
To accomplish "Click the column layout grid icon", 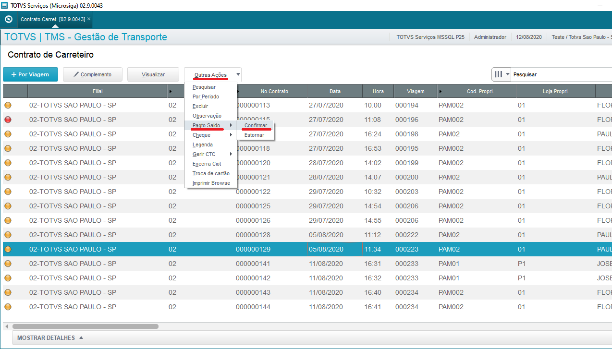I will [499, 74].
